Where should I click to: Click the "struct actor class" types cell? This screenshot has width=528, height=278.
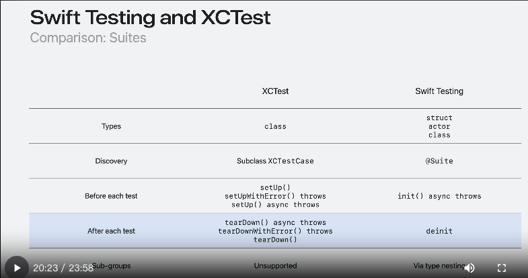pyautogui.click(x=439, y=126)
